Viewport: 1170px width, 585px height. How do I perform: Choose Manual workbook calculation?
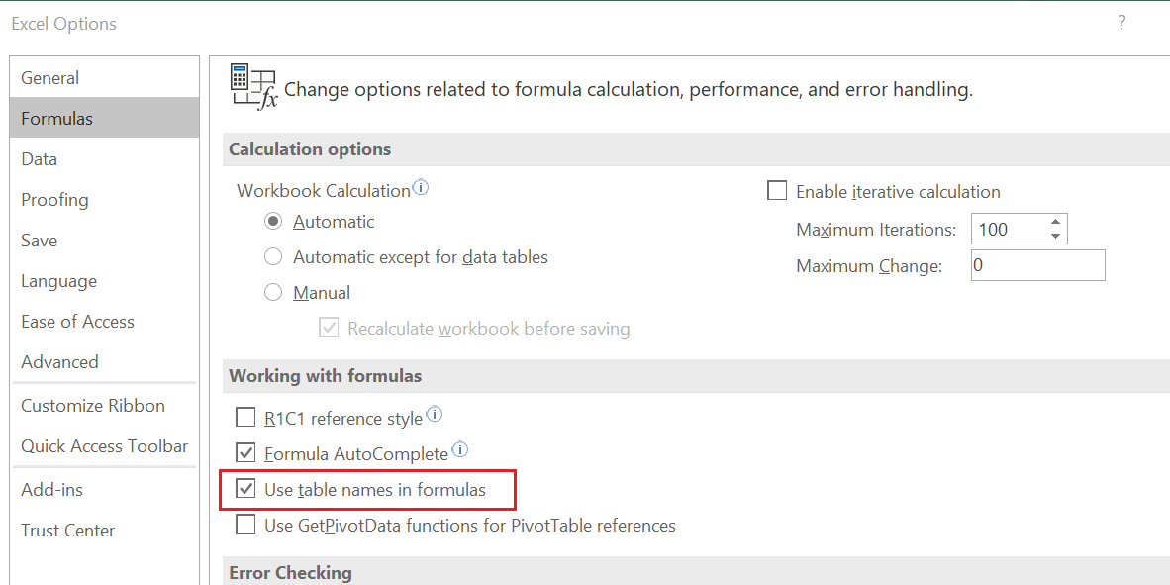pos(273,293)
